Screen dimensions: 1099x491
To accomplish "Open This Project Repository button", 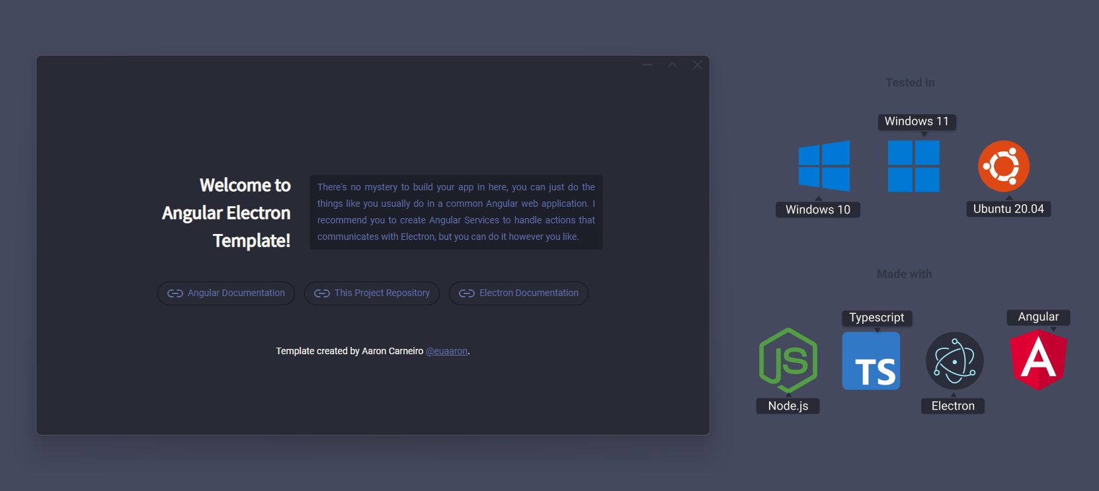I will coord(372,293).
